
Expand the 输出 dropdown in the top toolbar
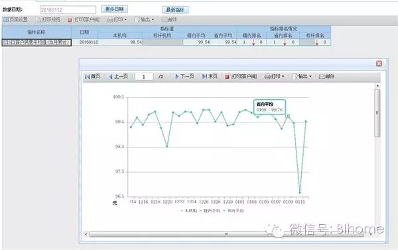click(x=144, y=19)
